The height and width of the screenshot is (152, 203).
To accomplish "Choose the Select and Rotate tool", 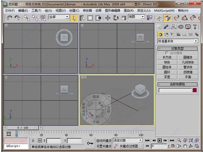I will click(116, 18).
